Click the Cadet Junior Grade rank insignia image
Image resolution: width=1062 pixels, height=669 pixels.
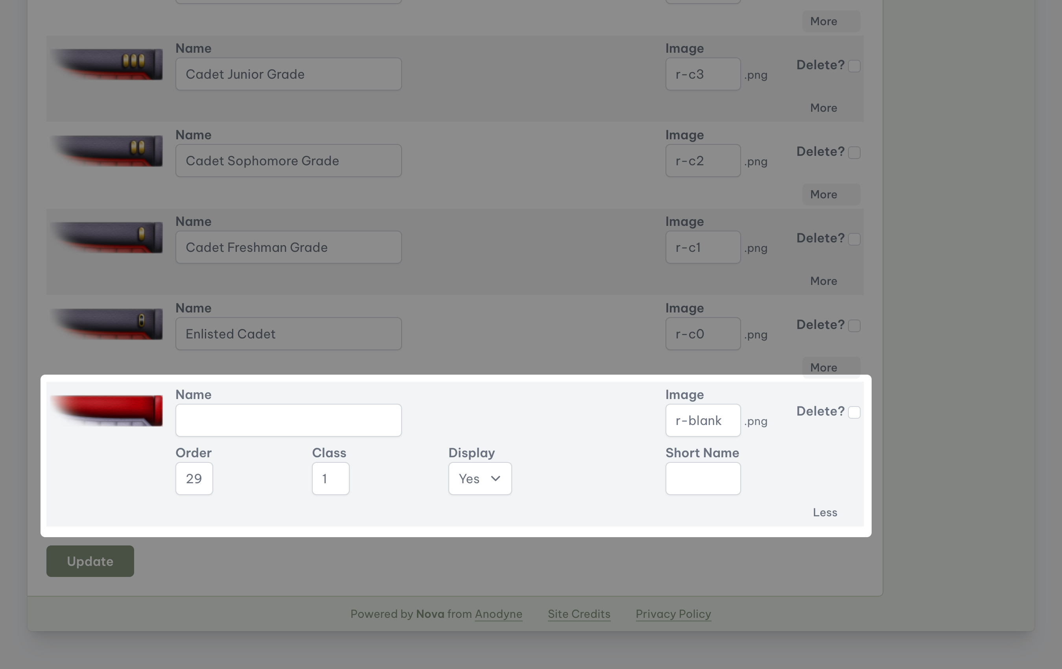click(107, 65)
